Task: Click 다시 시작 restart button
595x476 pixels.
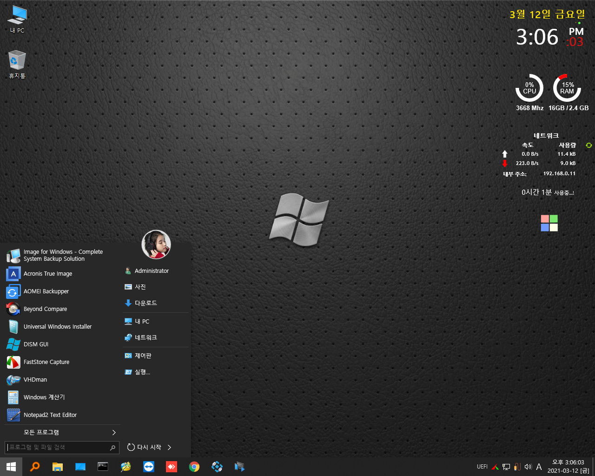Action: coord(144,447)
